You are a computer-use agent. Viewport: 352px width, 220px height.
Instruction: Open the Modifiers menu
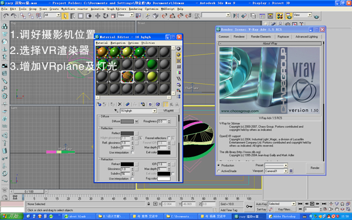pyautogui.click(x=68, y=9)
